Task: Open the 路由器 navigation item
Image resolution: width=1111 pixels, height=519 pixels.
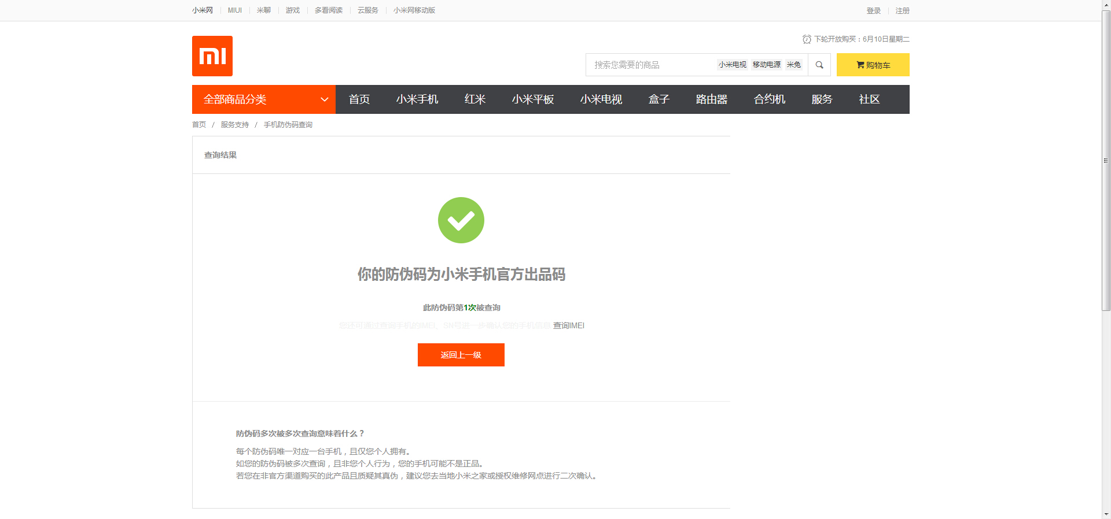Action: pyautogui.click(x=712, y=99)
